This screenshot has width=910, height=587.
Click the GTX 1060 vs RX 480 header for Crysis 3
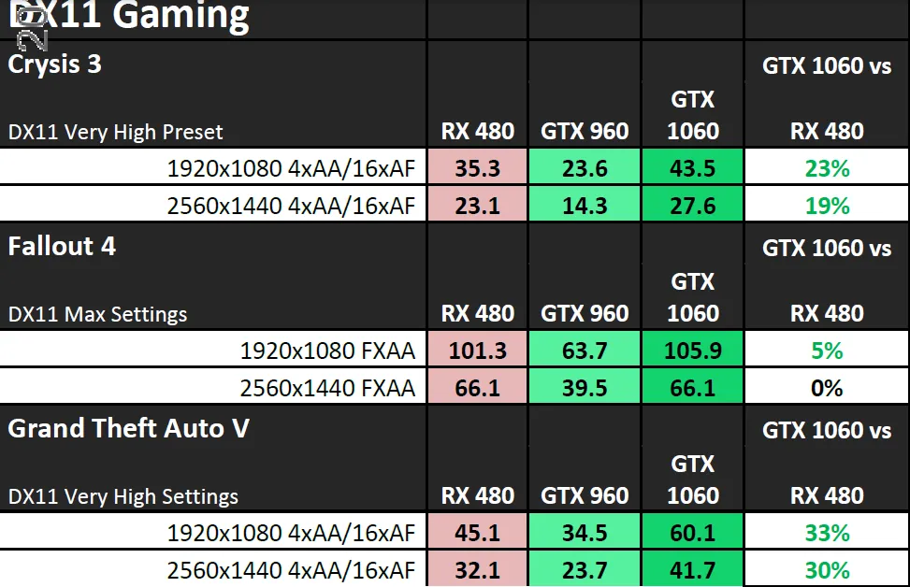point(826,93)
